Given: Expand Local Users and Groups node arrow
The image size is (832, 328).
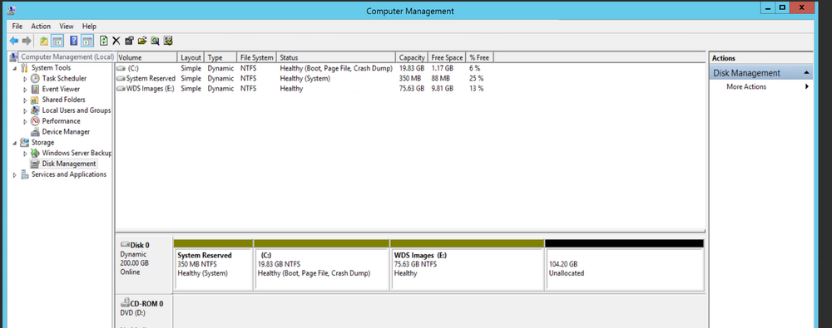Looking at the screenshot, I should [x=25, y=110].
